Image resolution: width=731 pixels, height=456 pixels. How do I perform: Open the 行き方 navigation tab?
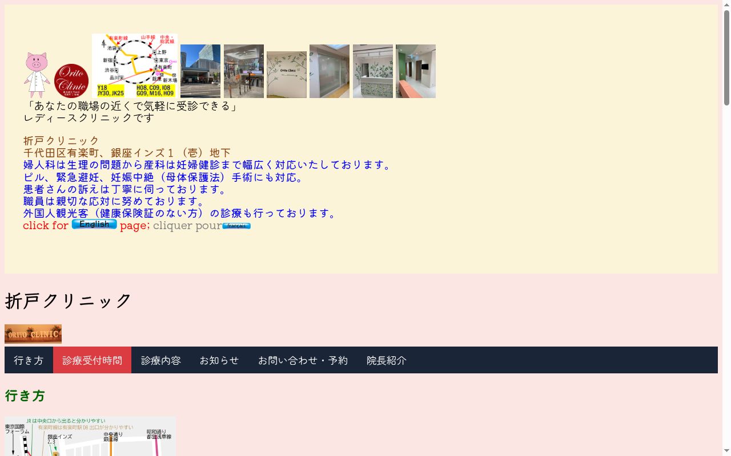29,360
